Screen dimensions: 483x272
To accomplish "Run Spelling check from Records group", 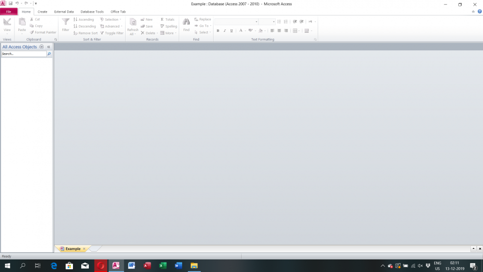I will [169, 26].
